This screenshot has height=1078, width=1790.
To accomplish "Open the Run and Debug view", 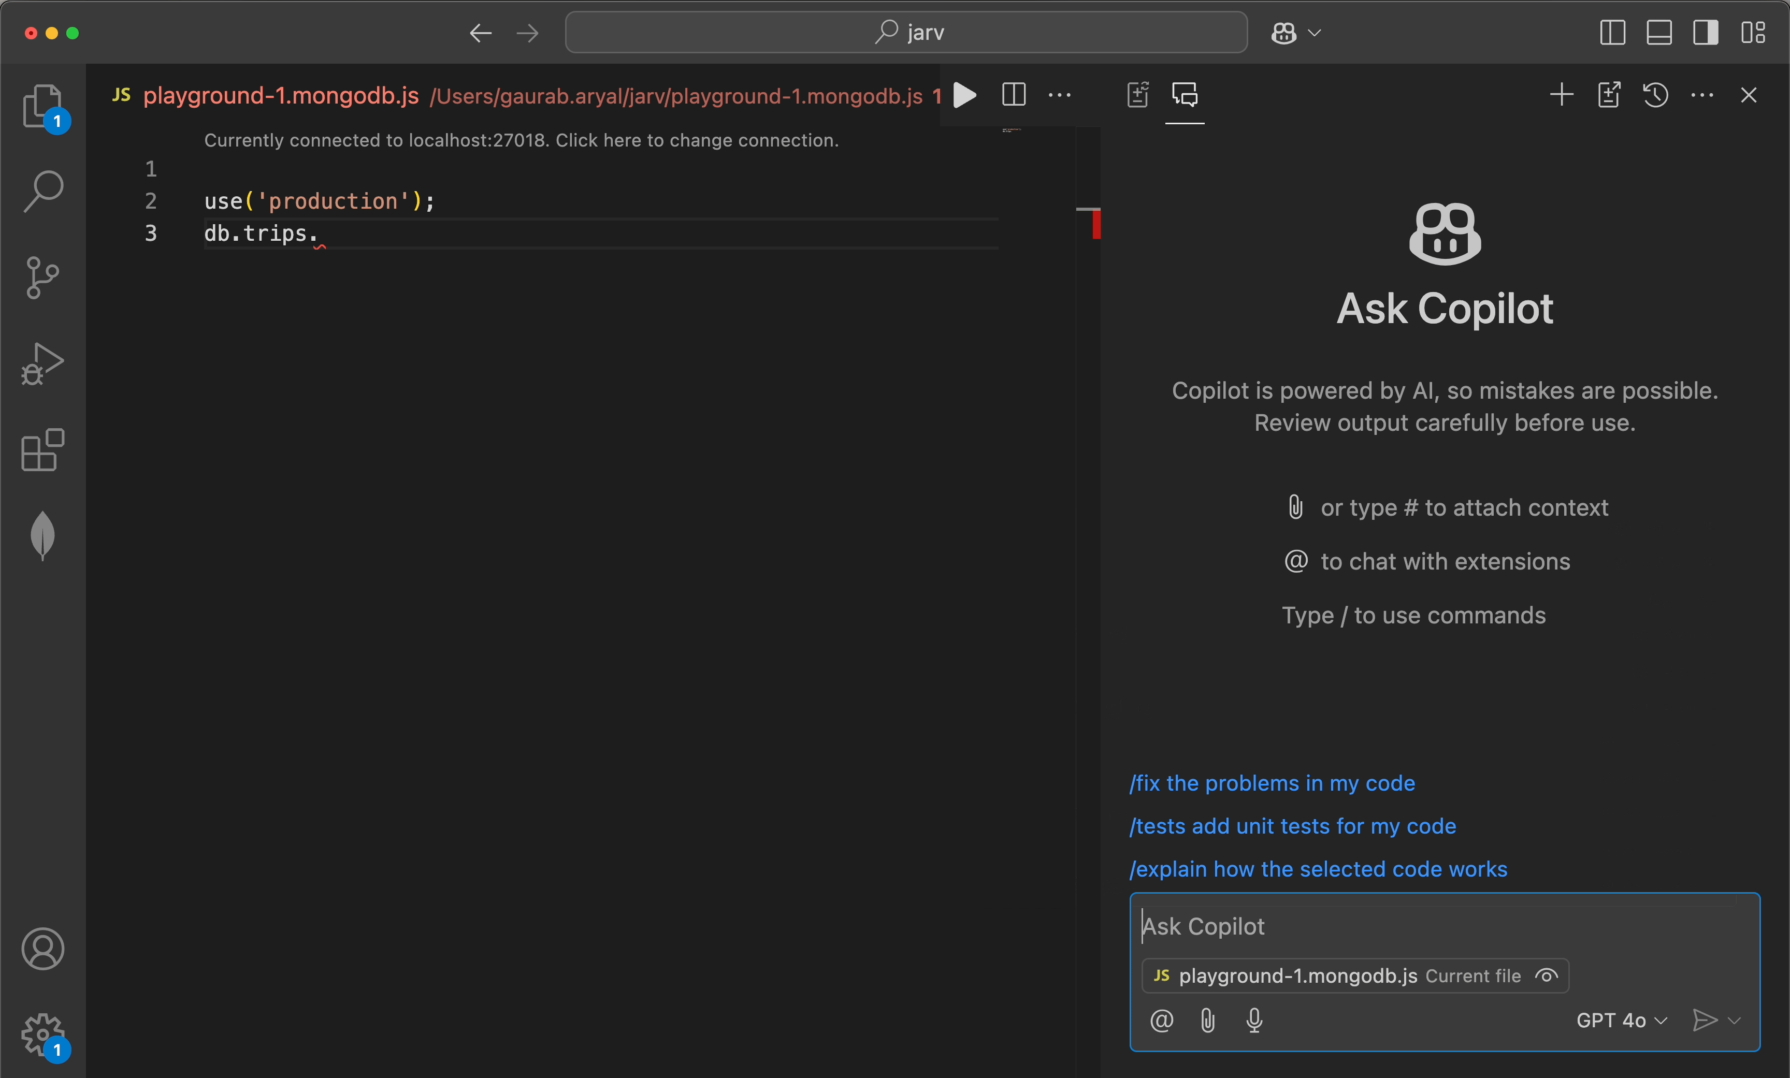I will click(x=43, y=363).
